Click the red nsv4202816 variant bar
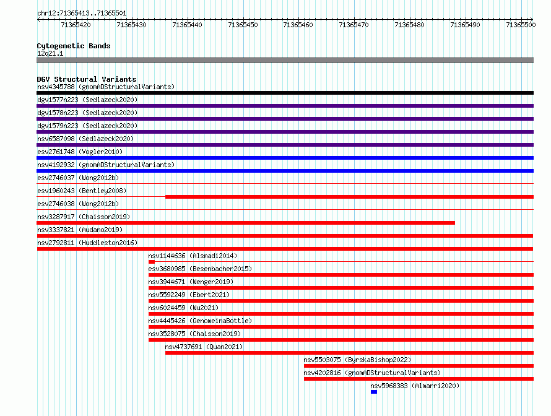The height and width of the screenshot is (416, 551). pos(419,379)
